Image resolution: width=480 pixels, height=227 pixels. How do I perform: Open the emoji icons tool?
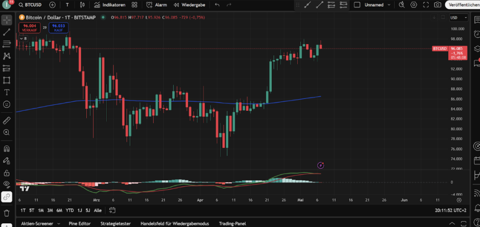click(7, 105)
